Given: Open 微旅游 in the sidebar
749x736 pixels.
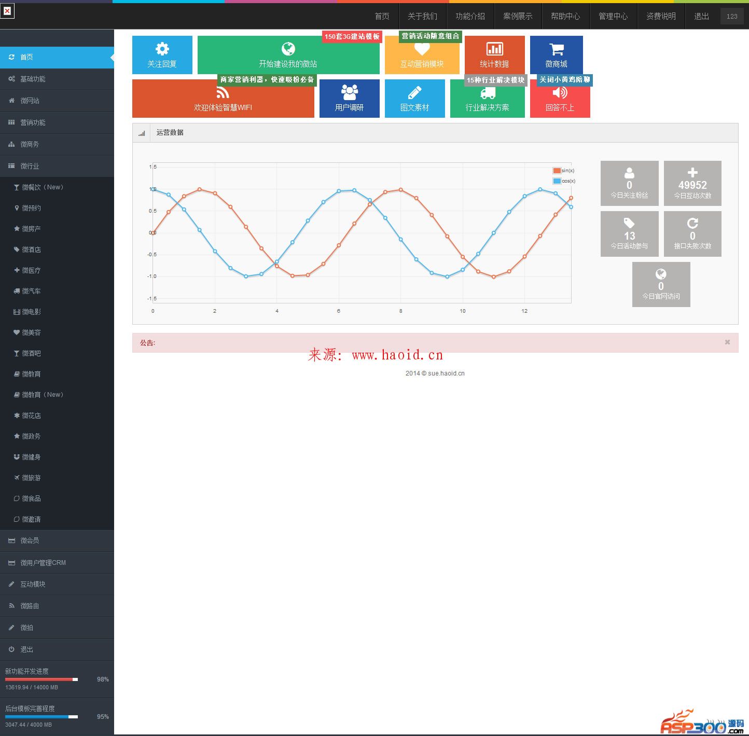Looking at the screenshot, I should pyautogui.click(x=57, y=478).
